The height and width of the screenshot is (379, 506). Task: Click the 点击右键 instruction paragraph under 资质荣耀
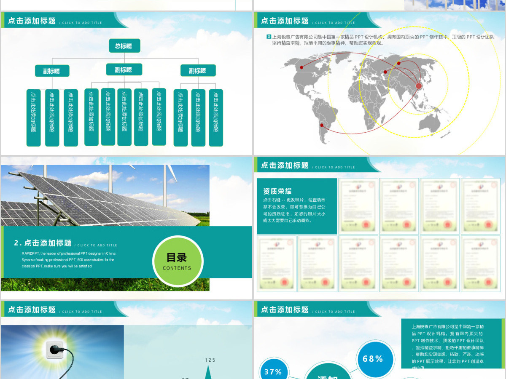click(x=294, y=210)
